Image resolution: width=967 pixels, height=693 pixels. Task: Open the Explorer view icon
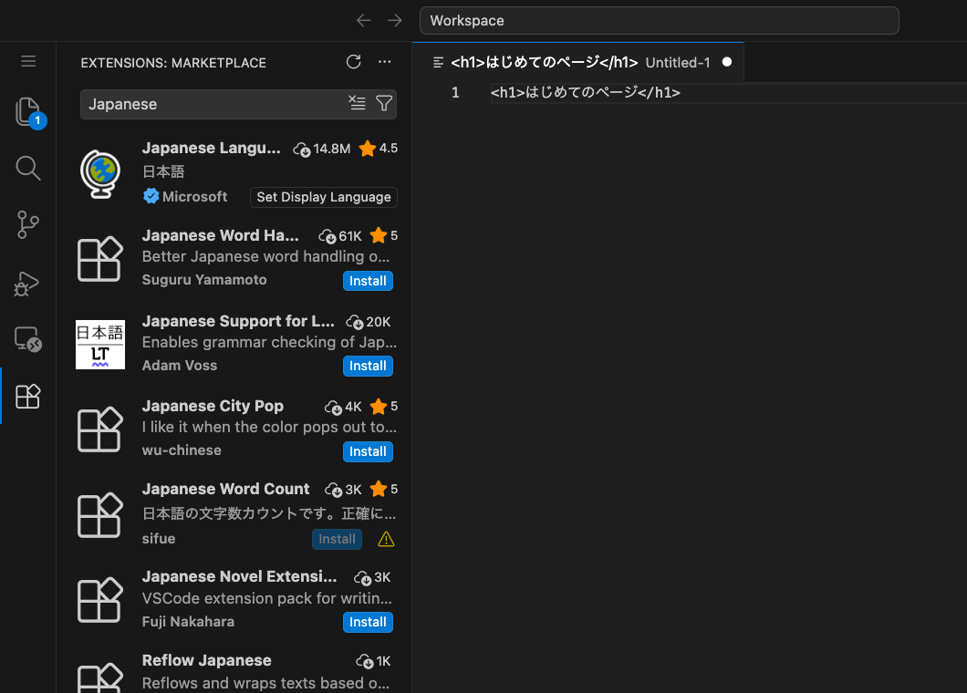28,112
